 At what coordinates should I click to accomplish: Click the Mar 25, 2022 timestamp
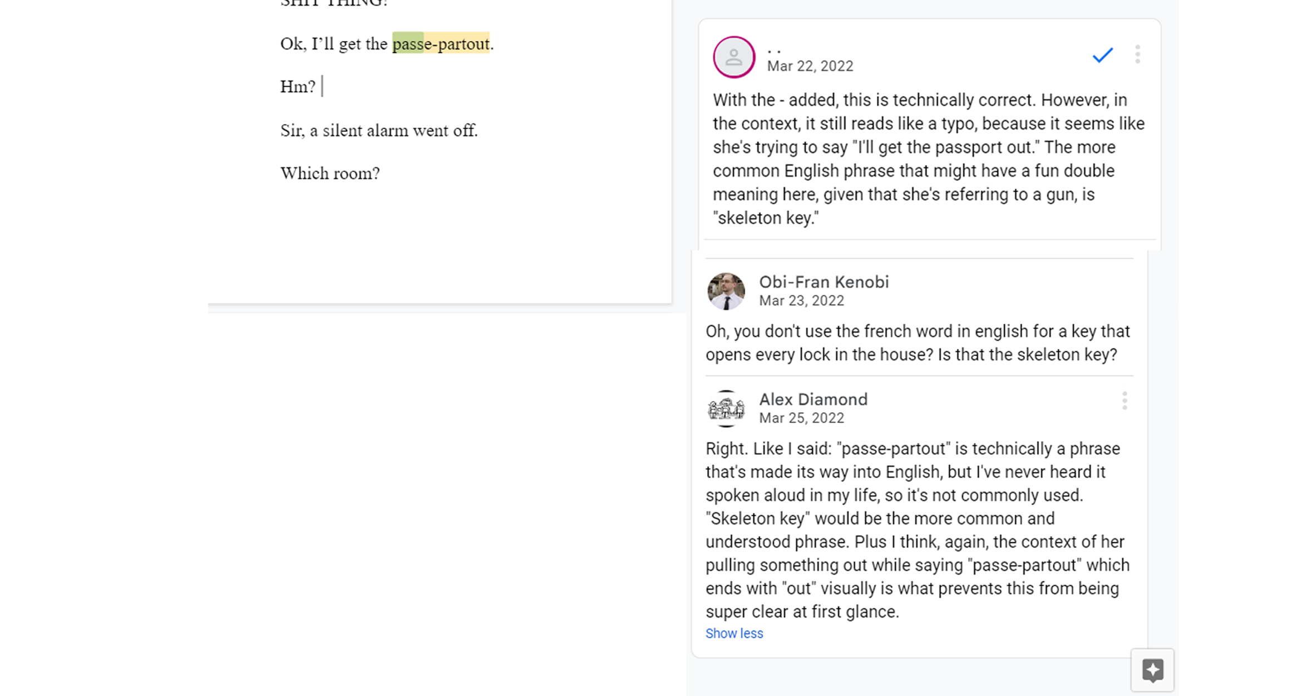click(x=802, y=418)
